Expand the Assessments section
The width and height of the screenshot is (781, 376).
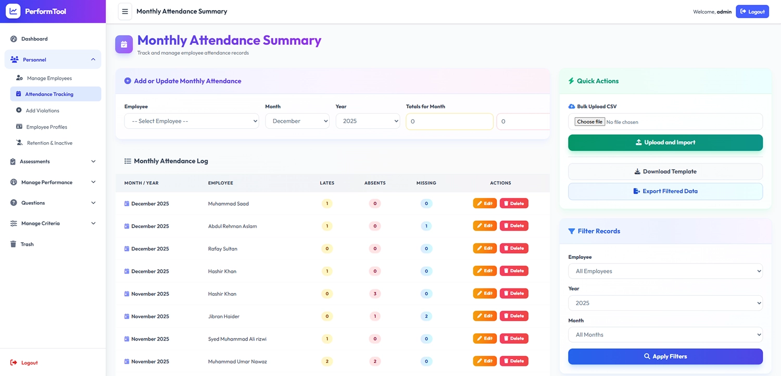(x=53, y=161)
